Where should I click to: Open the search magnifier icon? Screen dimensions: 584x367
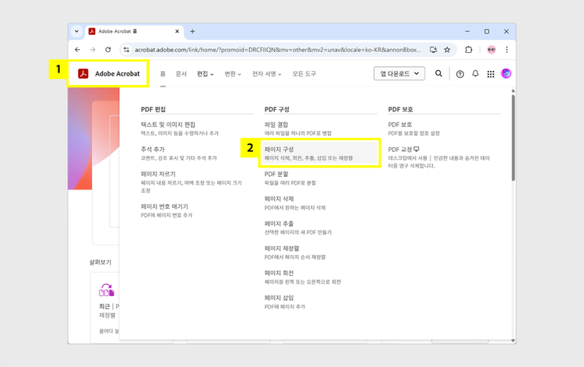(x=438, y=74)
